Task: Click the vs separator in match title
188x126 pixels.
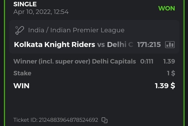Action: 101,45
